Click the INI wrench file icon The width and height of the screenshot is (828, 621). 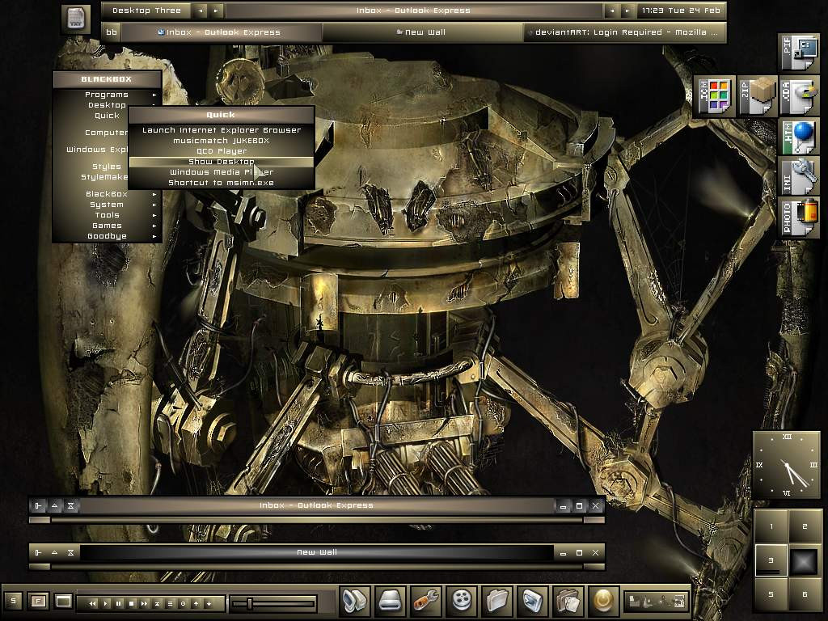pos(798,176)
